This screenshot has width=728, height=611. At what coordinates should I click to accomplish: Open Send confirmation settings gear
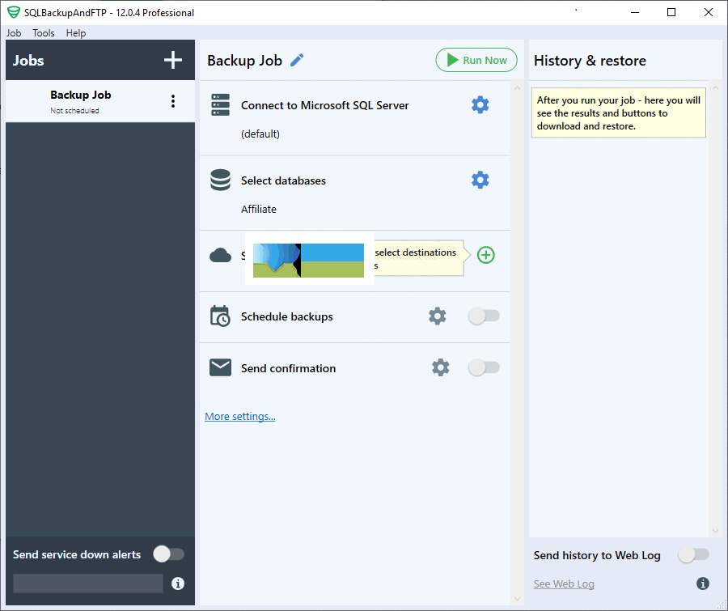tap(440, 367)
